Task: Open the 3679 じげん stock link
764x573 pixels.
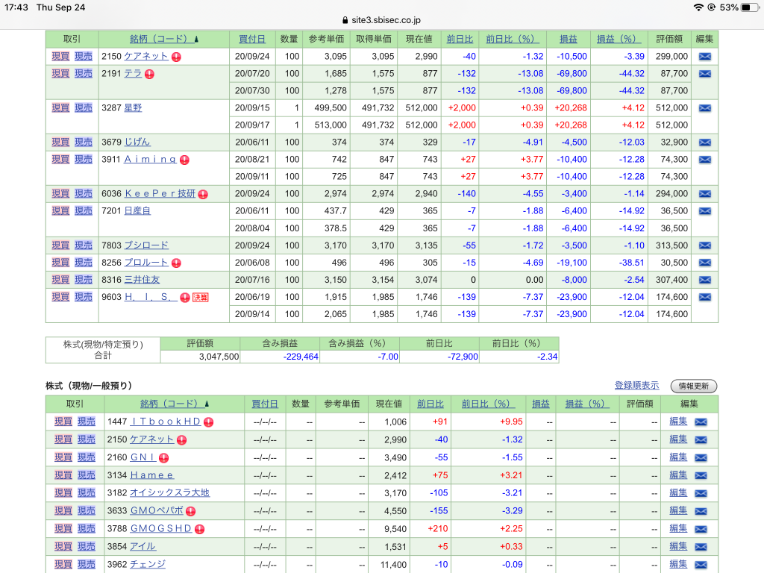Action: (x=137, y=143)
